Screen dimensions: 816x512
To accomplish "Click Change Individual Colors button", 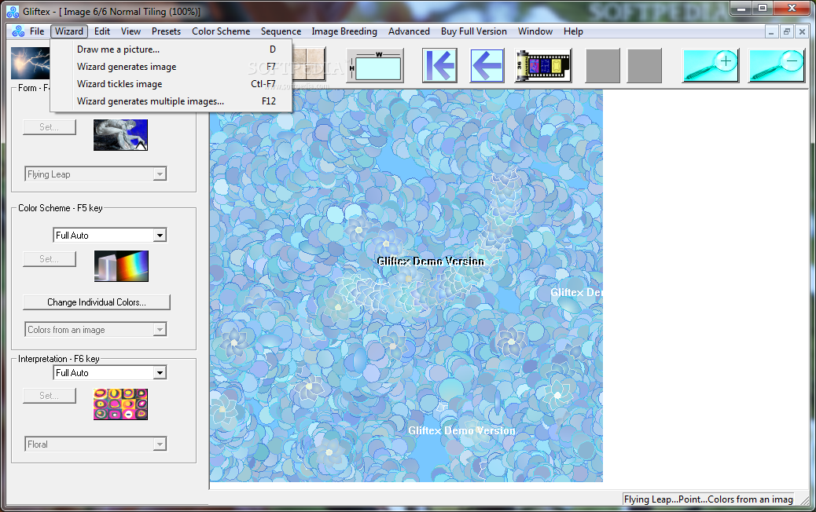I will click(96, 302).
